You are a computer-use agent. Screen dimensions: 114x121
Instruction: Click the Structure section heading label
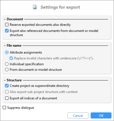(x=14, y=80)
